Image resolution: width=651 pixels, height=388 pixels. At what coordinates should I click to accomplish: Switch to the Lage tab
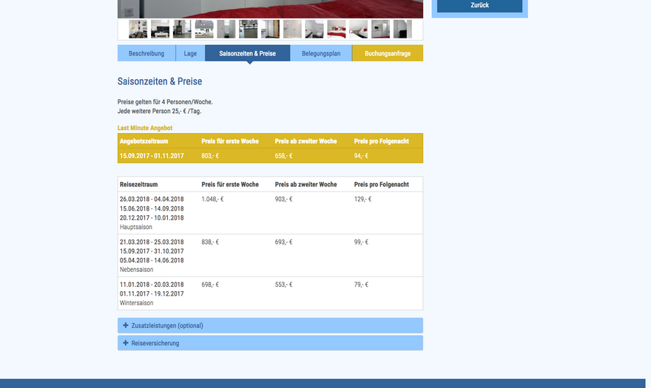pos(190,53)
